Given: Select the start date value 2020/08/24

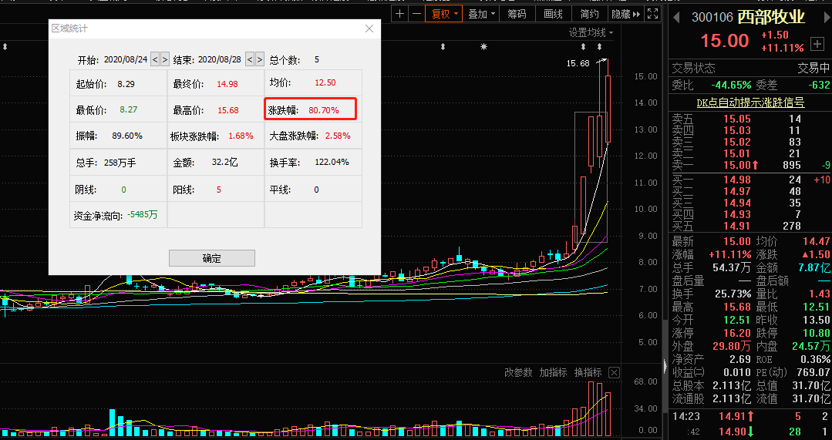Looking at the screenshot, I should tap(126, 59).
